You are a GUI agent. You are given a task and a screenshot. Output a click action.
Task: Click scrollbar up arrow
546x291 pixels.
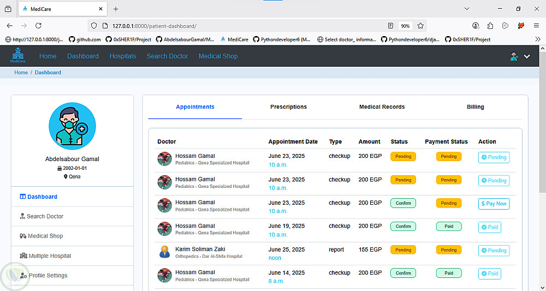(x=542, y=49)
